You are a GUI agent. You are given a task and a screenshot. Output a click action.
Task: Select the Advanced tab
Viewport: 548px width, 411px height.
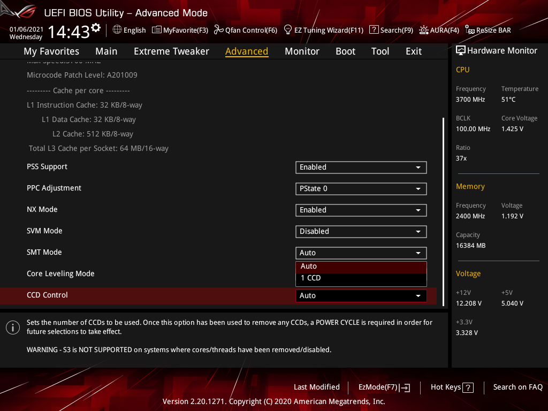click(x=247, y=51)
